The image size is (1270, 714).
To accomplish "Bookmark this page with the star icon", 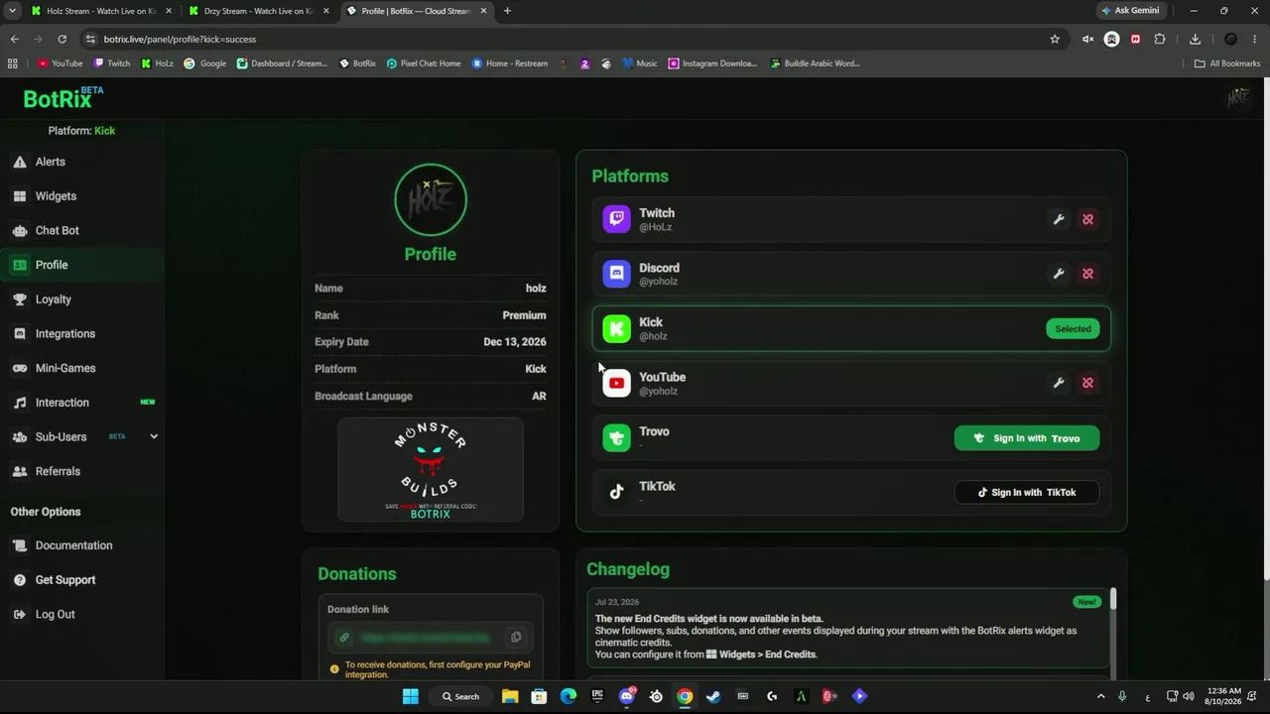I will pos(1055,39).
